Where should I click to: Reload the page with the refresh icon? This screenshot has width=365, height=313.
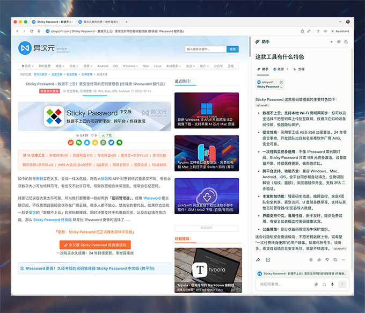pyautogui.click(x=32, y=31)
